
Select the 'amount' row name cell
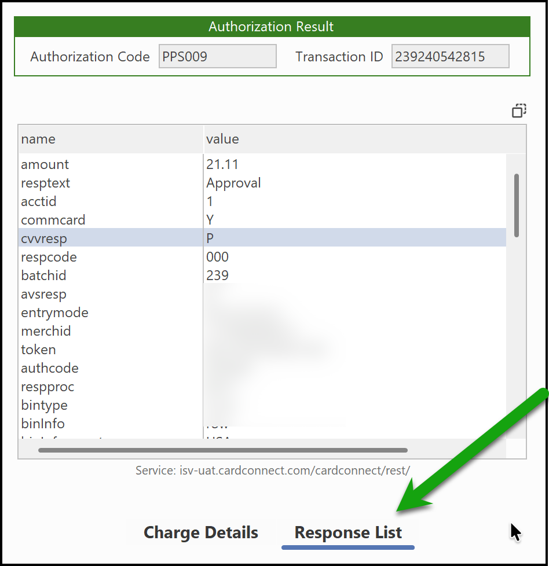pos(111,164)
